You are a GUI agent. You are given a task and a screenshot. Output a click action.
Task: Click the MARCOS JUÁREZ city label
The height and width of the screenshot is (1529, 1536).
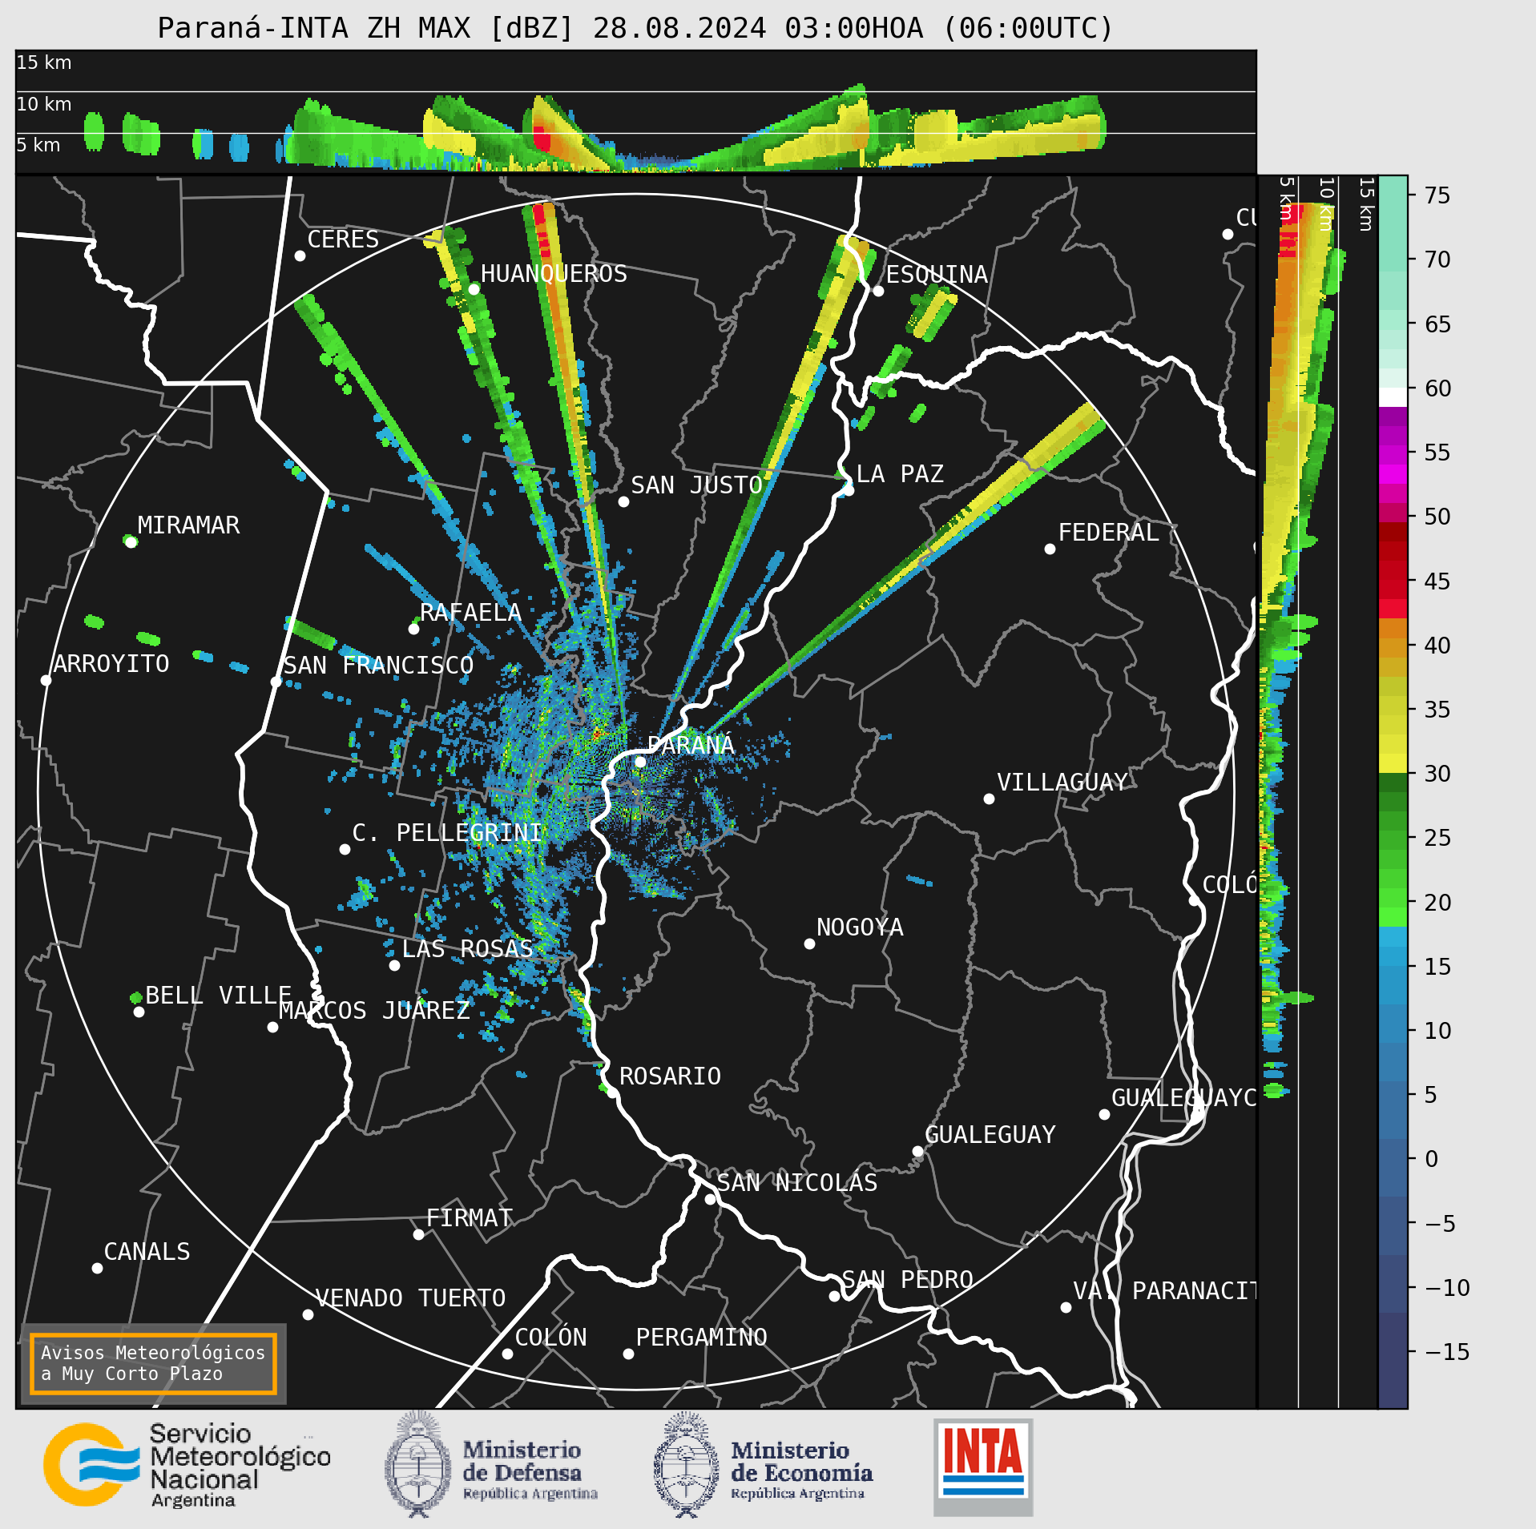[374, 1011]
